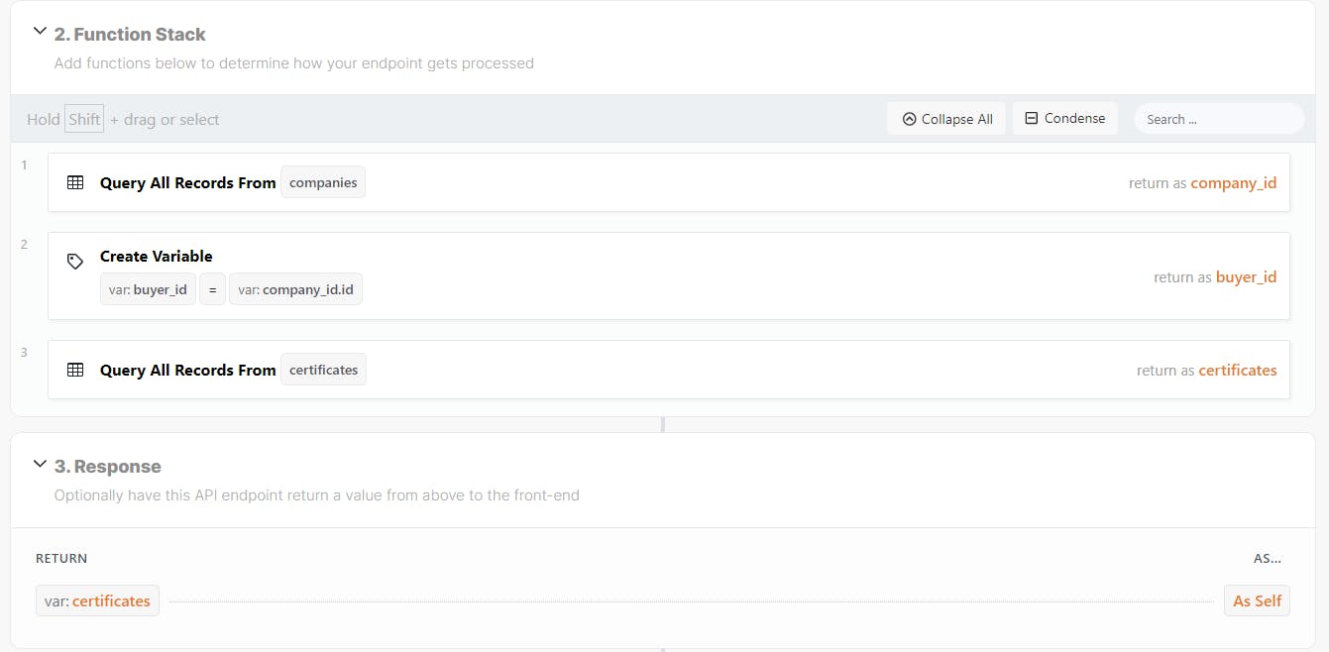Click the Collapse All chevron icon
This screenshot has width=1329, height=652.
coord(909,119)
